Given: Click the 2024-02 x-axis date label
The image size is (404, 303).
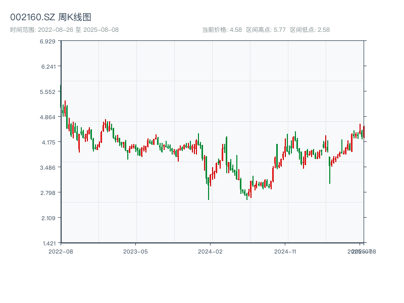Looking at the screenshot, I should (211, 251).
